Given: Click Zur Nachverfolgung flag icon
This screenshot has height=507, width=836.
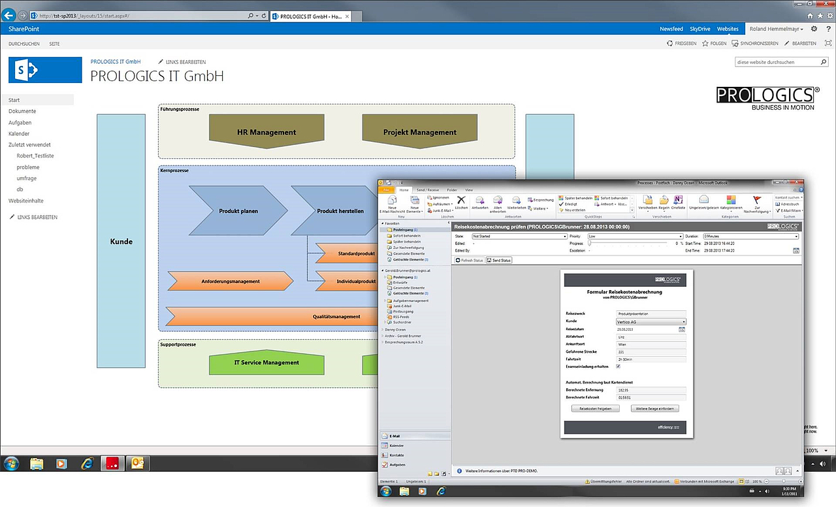Looking at the screenshot, I should click(757, 200).
